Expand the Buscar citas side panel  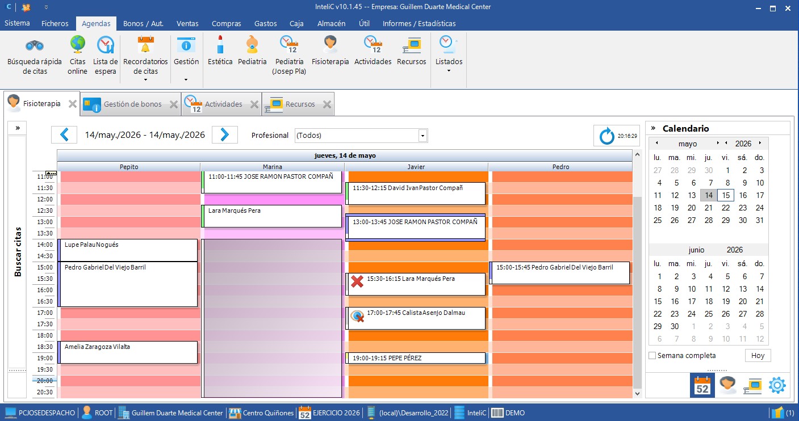point(18,128)
